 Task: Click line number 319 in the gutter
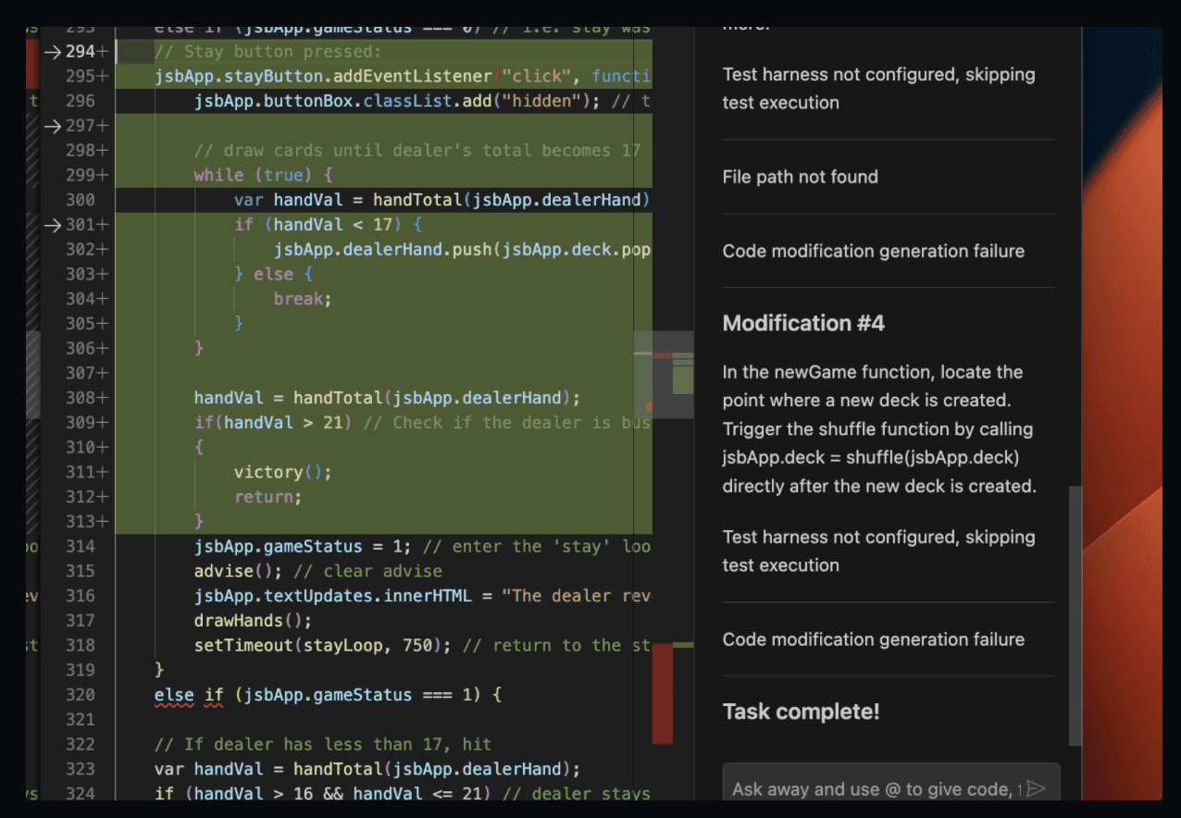coord(81,670)
